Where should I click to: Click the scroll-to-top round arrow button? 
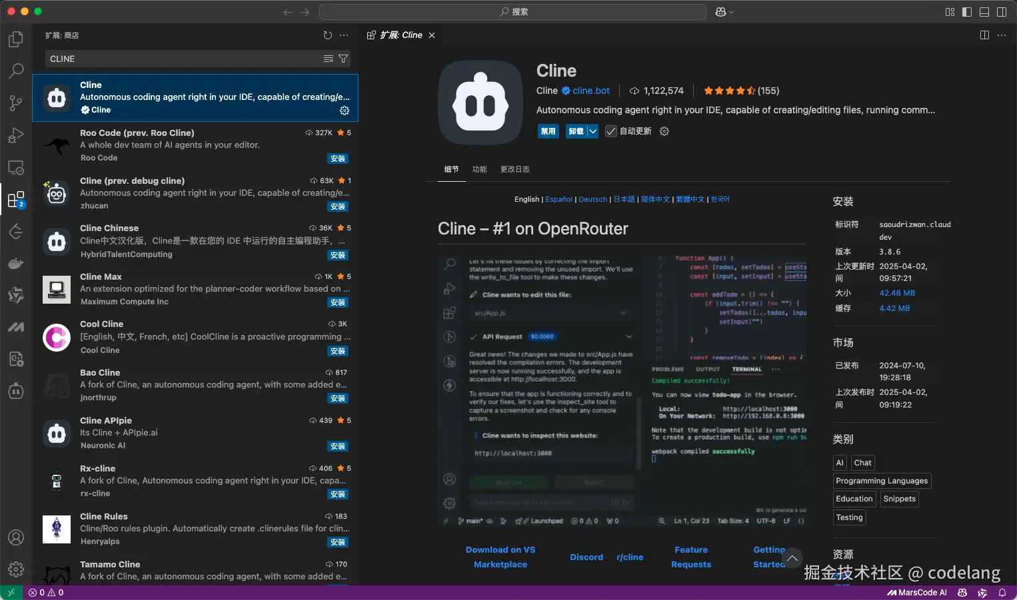click(x=792, y=558)
